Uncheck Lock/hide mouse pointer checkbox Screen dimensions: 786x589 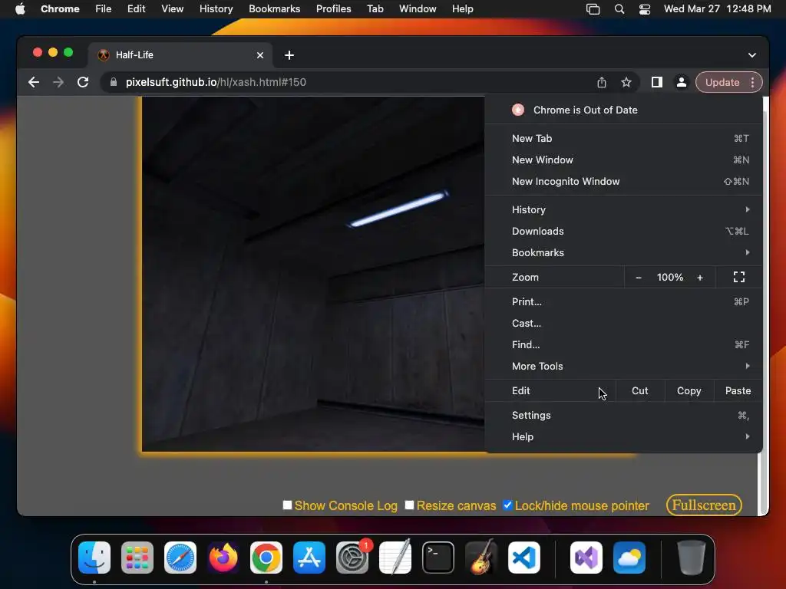(507, 505)
